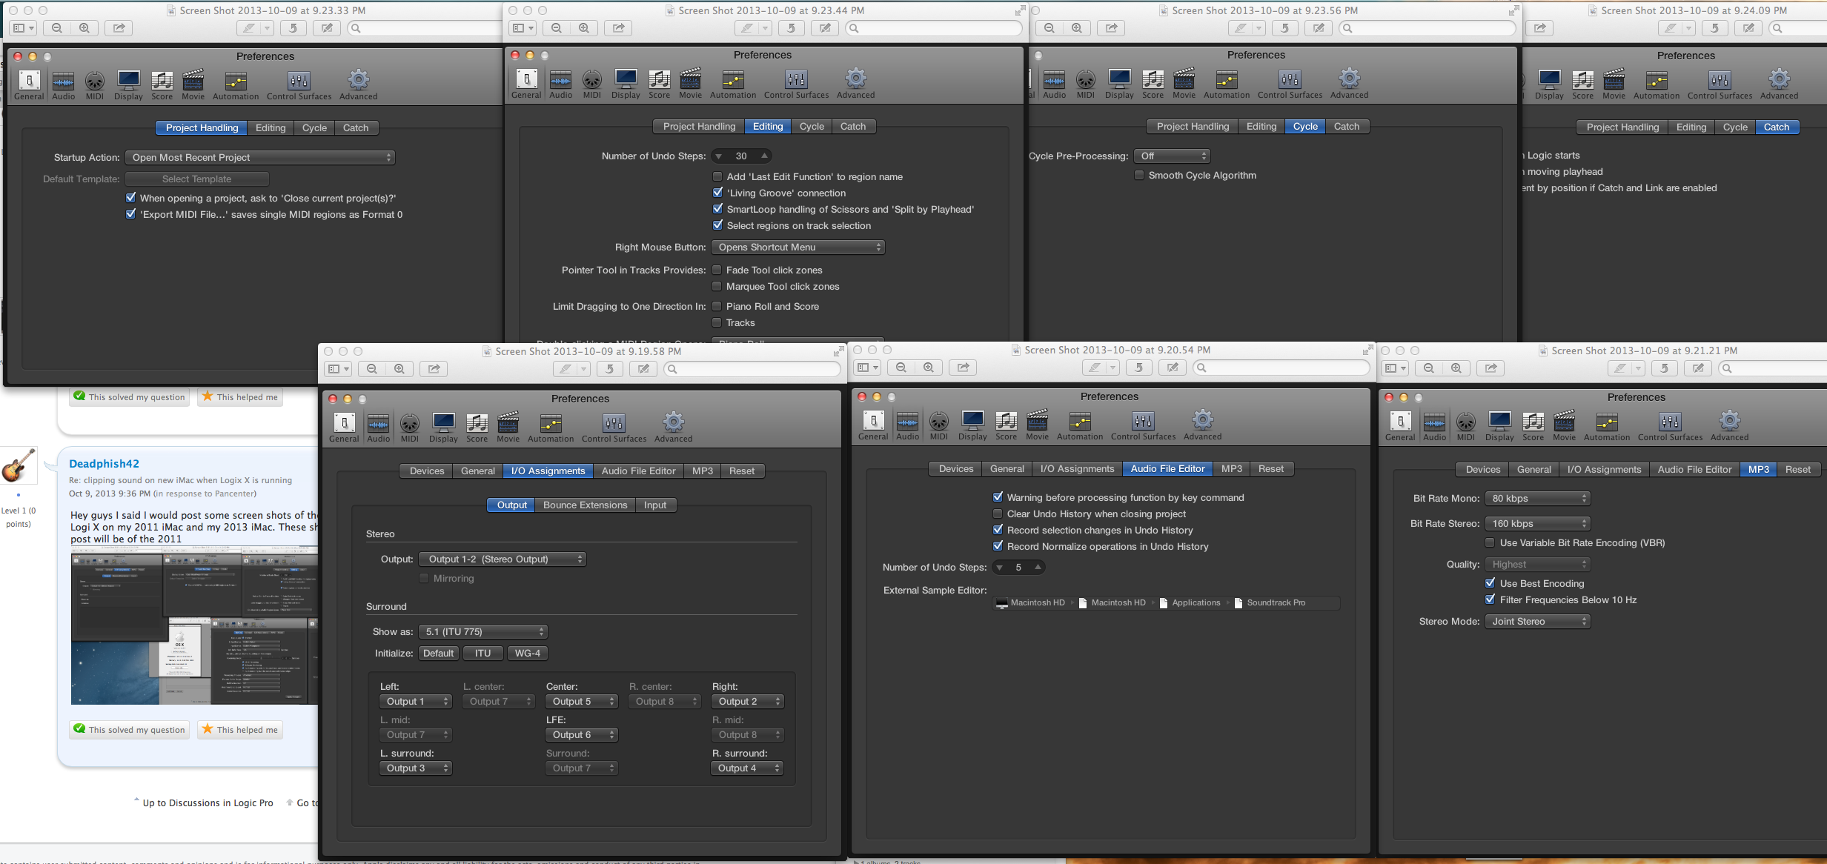Increase Number of Undo Steps from 30
This screenshot has height=864, width=1827.
coord(764,155)
